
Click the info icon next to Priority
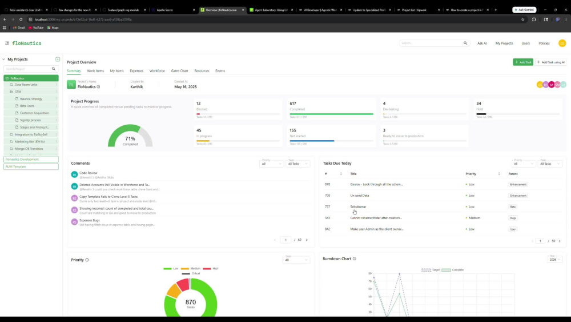[x=87, y=260]
